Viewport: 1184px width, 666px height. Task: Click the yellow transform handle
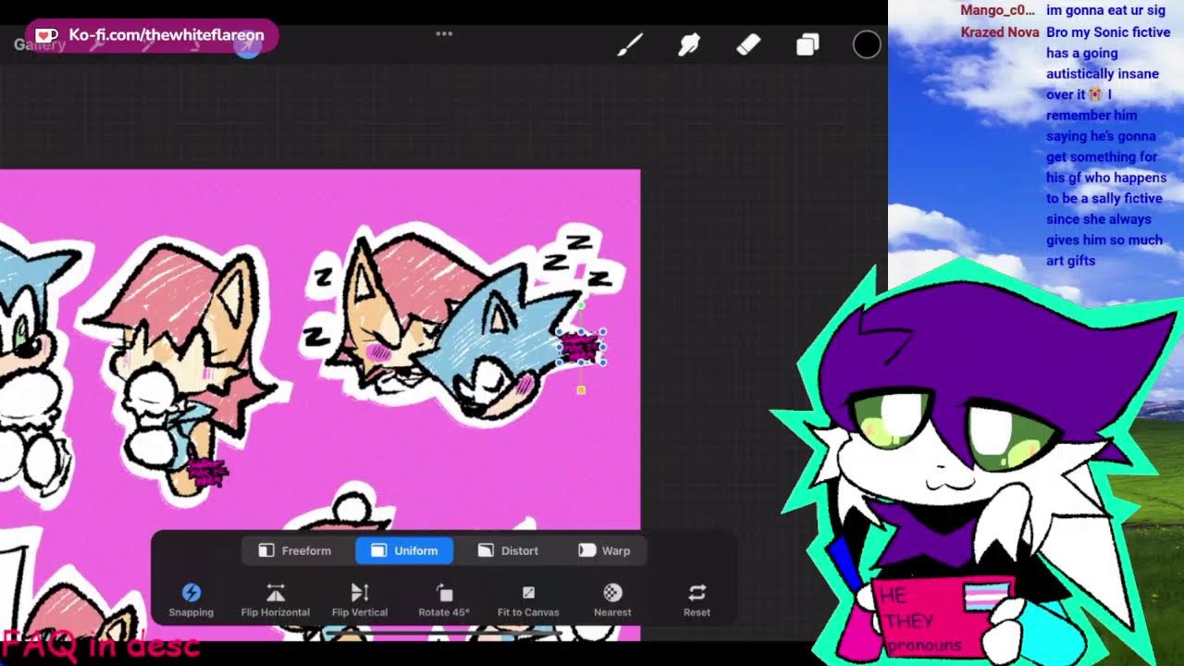coord(581,390)
